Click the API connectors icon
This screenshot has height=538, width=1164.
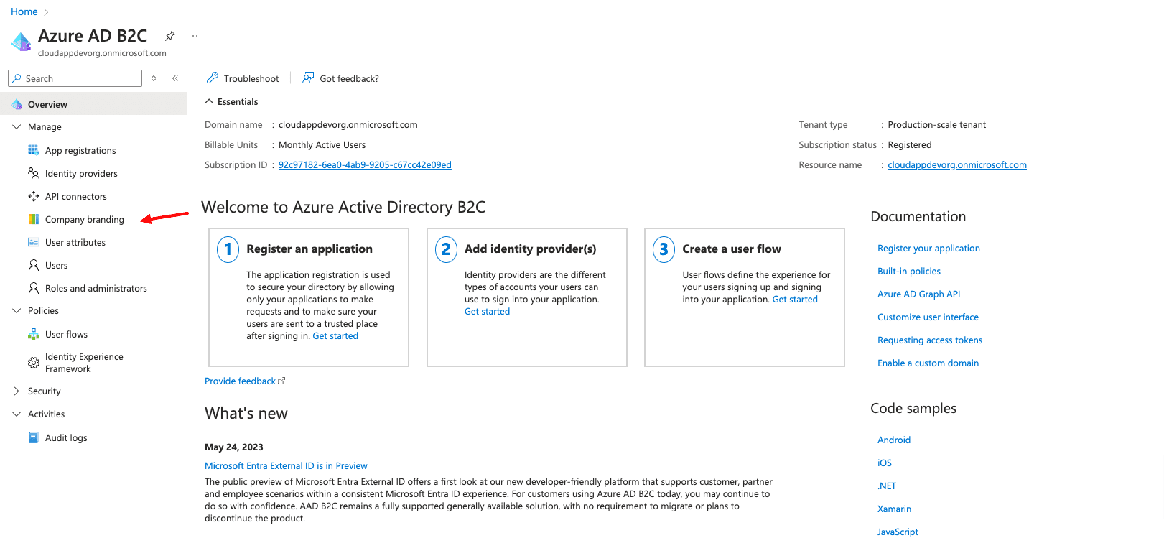34,196
